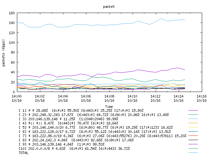The width and height of the screenshot is (208, 156).
Task: Click the x-axis tick label 14:16
Action: 201,96
